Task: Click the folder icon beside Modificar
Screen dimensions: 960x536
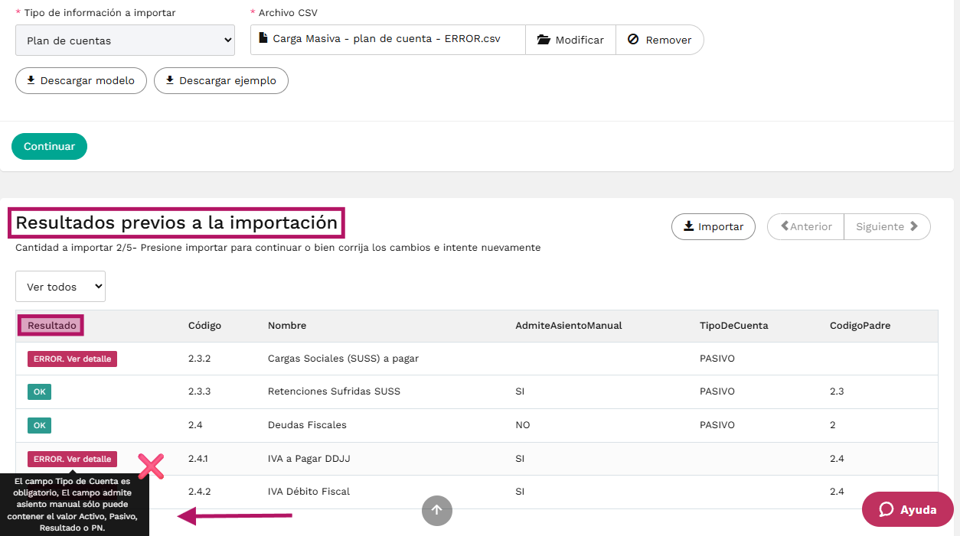Action: [544, 40]
